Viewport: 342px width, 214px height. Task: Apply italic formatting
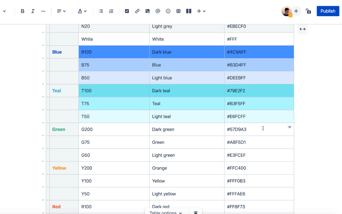pyautogui.click(x=33, y=11)
